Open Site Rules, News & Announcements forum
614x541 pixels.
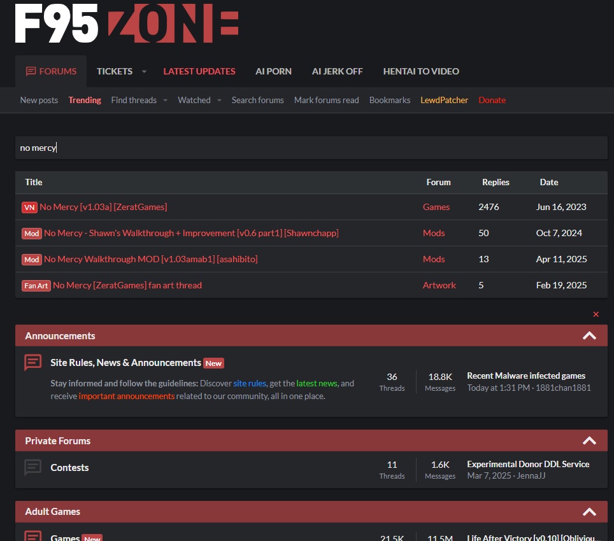[x=125, y=363]
